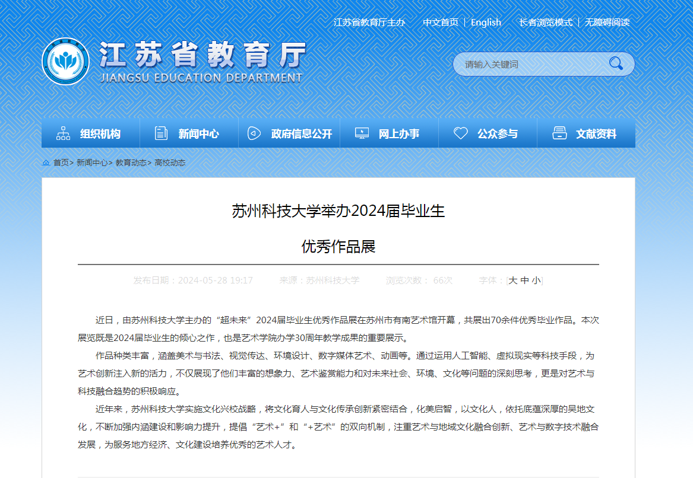Open 新闻中心 menu item
The image size is (693, 478).
[x=198, y=134]
